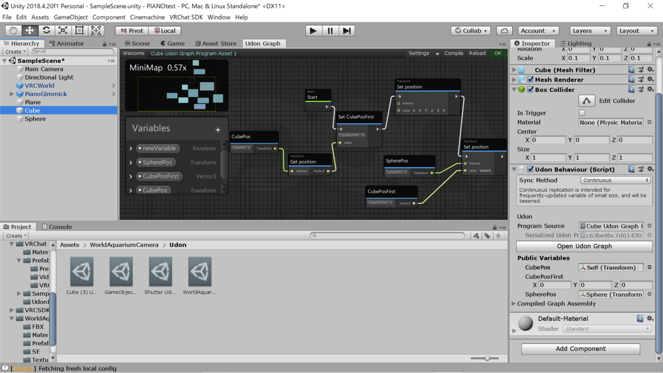The width and height of the screenshot is (663, 373).
Task: Open Mesh Renderer preset icon
Action: (x=641, y=80)
